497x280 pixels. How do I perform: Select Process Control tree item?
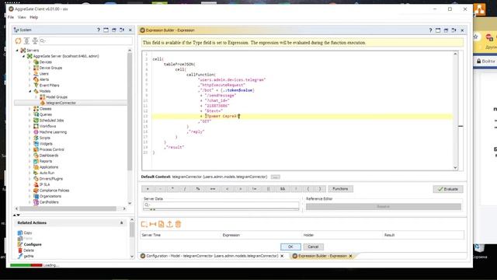pyautogui.click(x=52, y=149)
